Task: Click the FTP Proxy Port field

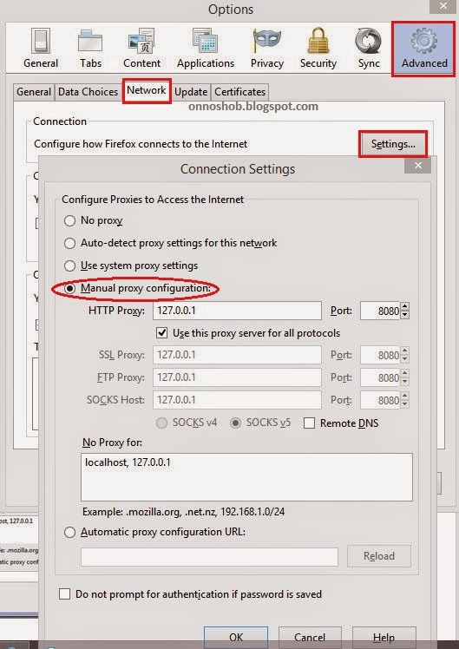Action: 380,377
